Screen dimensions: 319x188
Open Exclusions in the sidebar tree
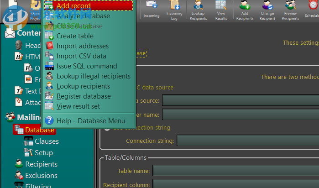(x=41, y=176)
